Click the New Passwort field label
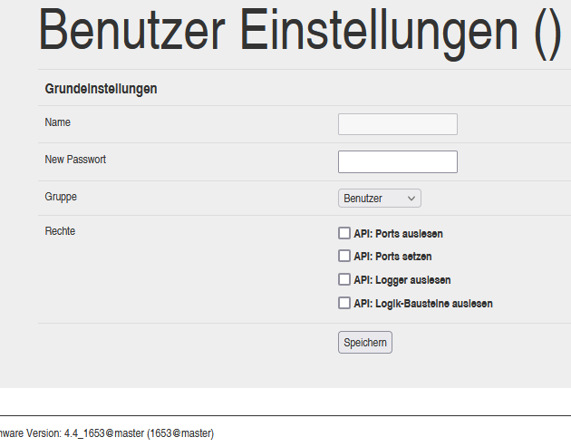This screenshot has height=447, width=571. pyautogui.click(x=75, y=159)
